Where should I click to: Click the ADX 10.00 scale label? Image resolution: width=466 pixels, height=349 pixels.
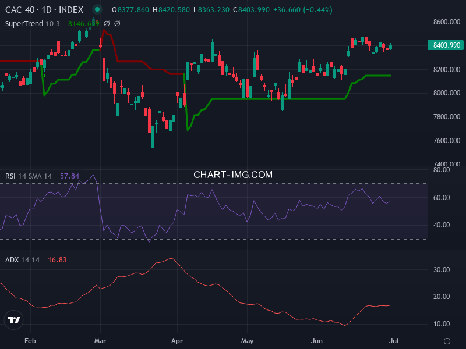pyautogui.click(x=442, y=324)
